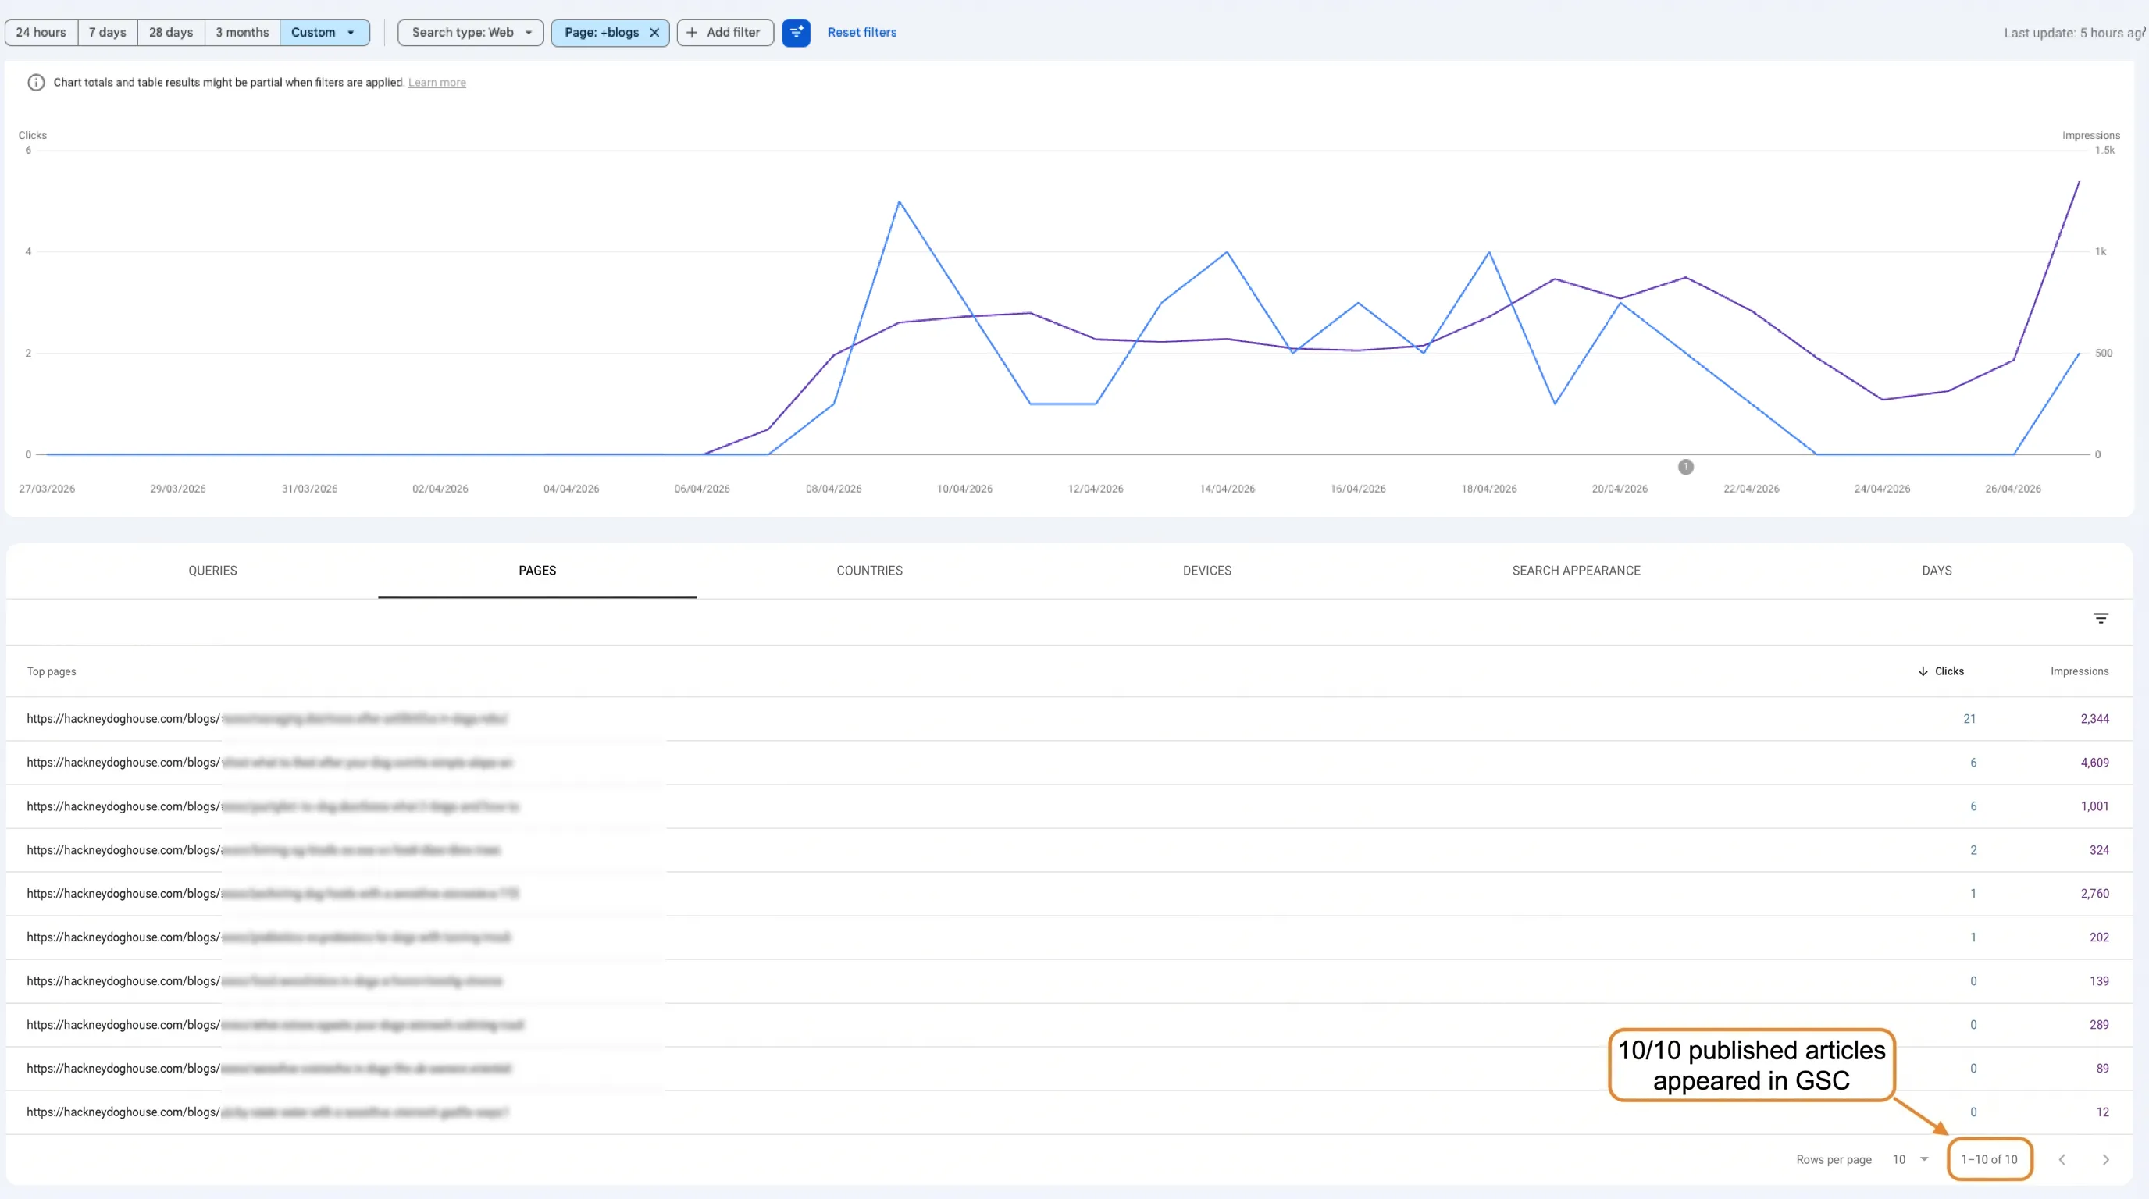Screen dimensions: 2149x1199
Task: Remove the Page: +blogs filter
Action: (x=655, y=33)
